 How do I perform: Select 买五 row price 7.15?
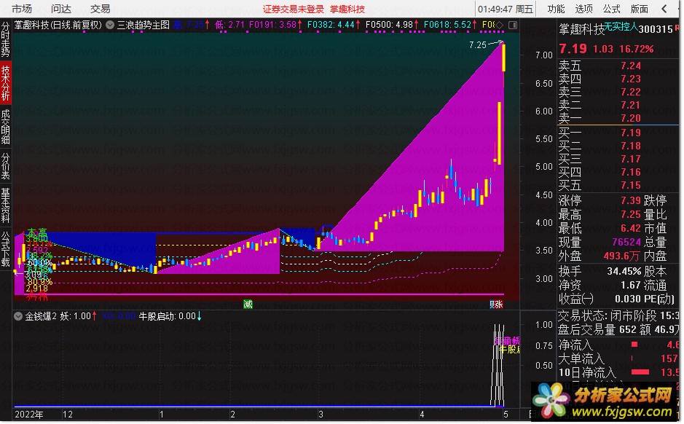[x=631, y=185]
